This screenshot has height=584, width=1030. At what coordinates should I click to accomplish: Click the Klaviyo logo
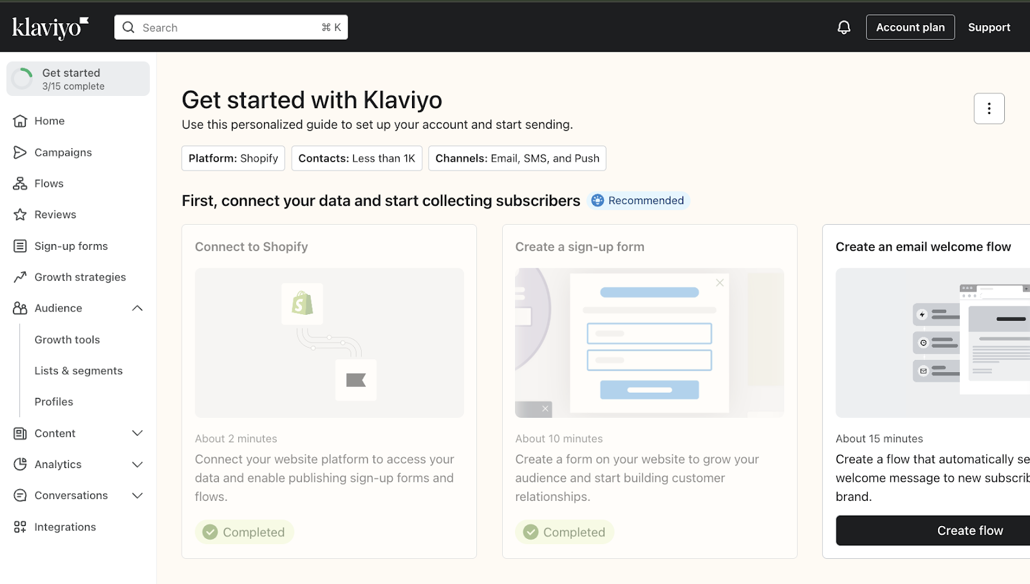pos(50,28)
